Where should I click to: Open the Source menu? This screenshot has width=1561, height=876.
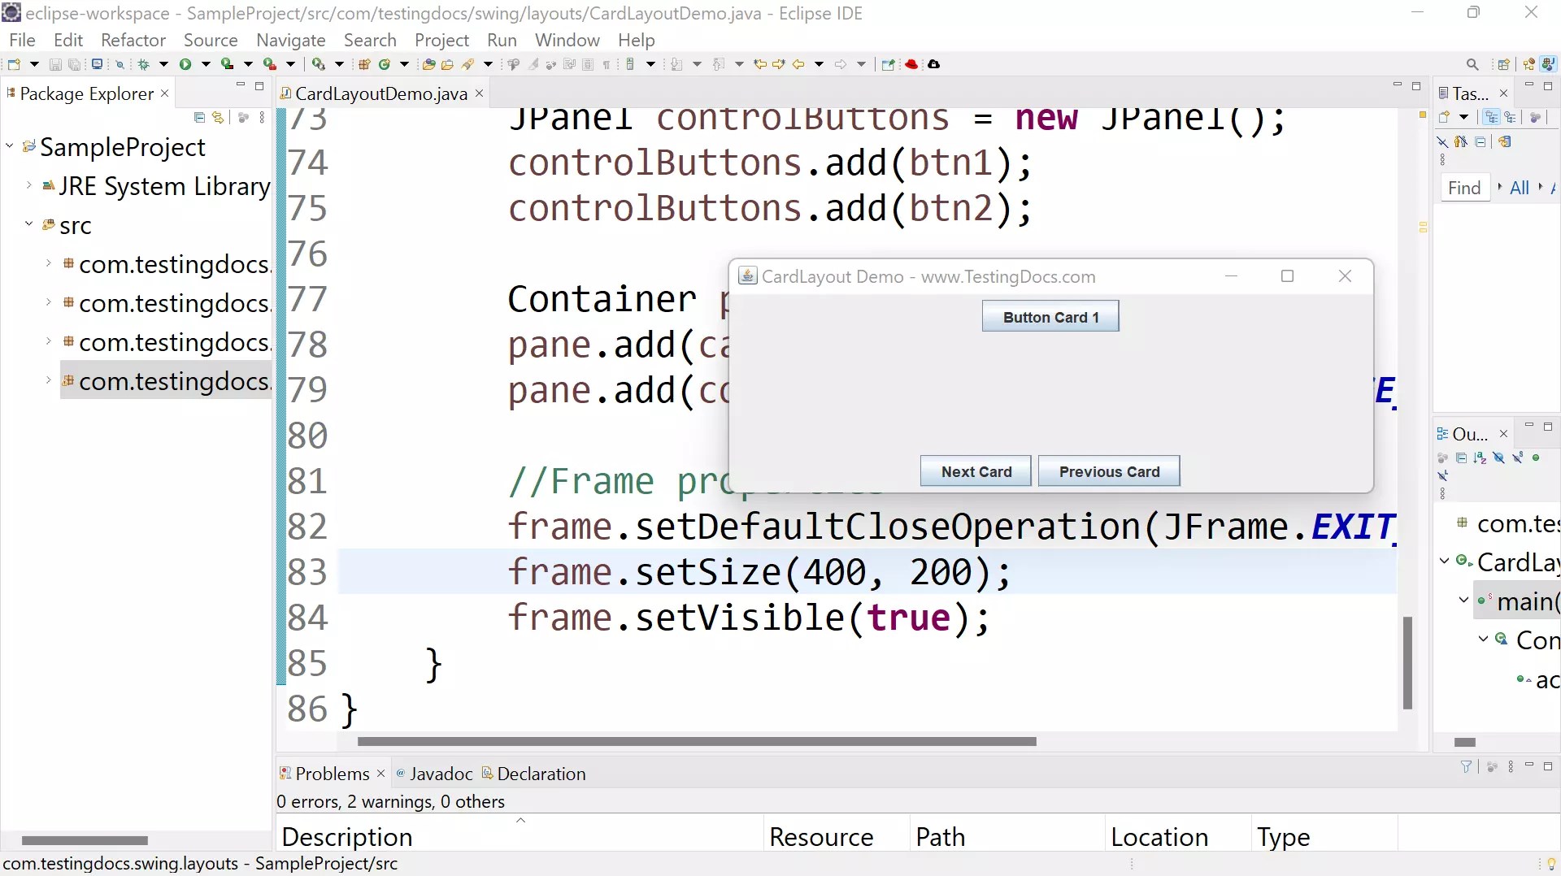pos(211,40)
